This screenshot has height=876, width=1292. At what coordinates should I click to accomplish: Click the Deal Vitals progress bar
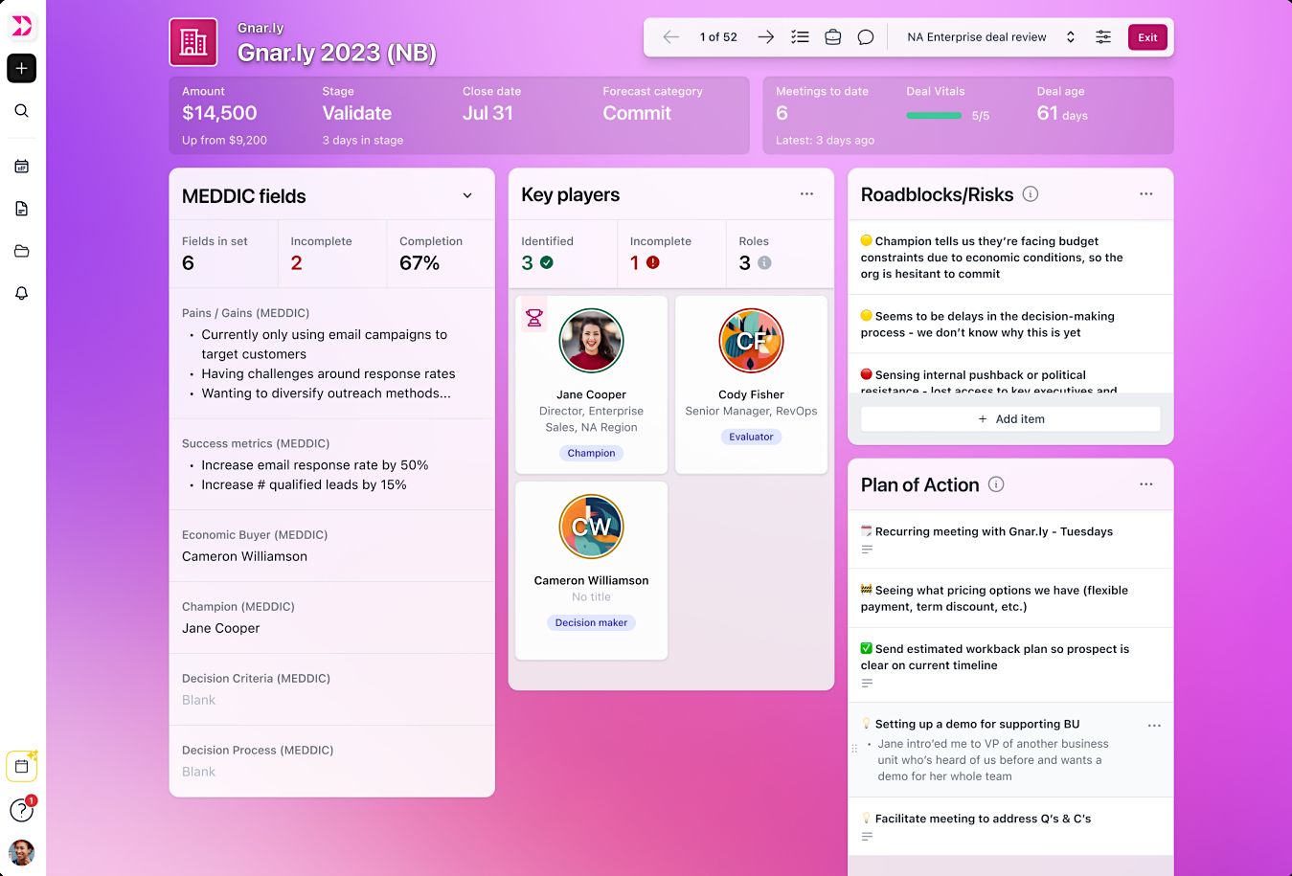pyautogui.click(x=934, y=116)
